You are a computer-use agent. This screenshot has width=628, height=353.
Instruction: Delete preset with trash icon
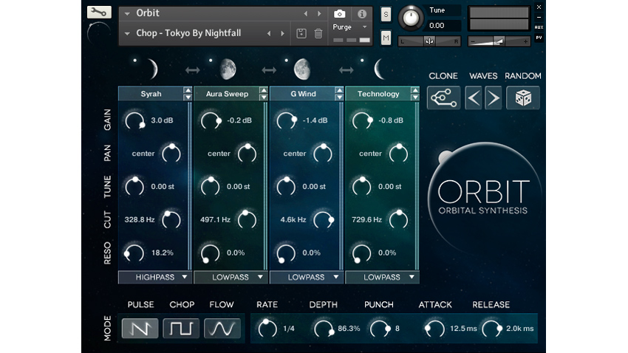tap(318, 34)
